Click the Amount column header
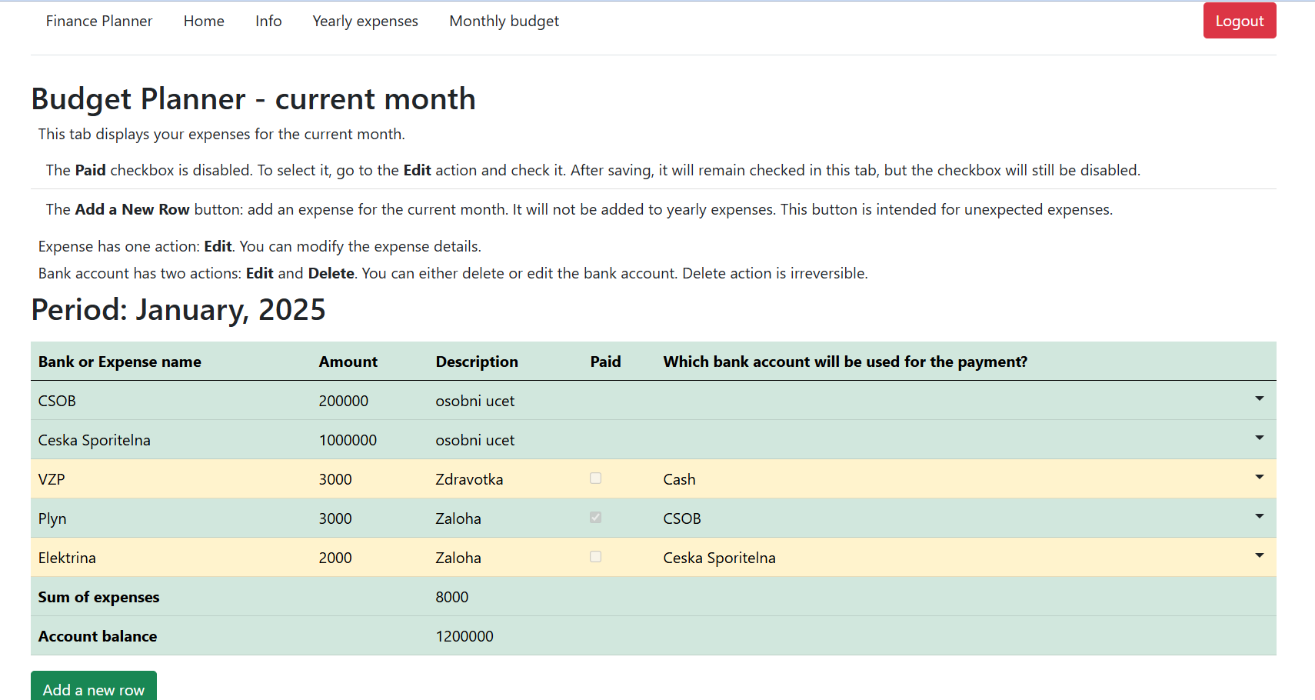Viewport: 1315px width, 700px height. (348, 362)
